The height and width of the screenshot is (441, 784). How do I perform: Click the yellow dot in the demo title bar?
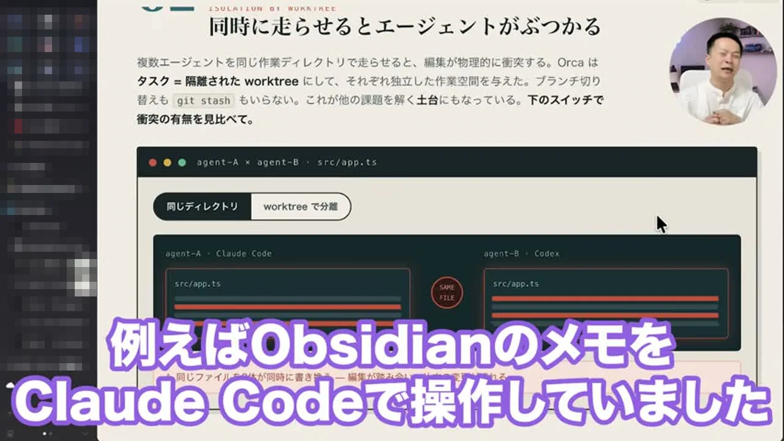point(167,162)
